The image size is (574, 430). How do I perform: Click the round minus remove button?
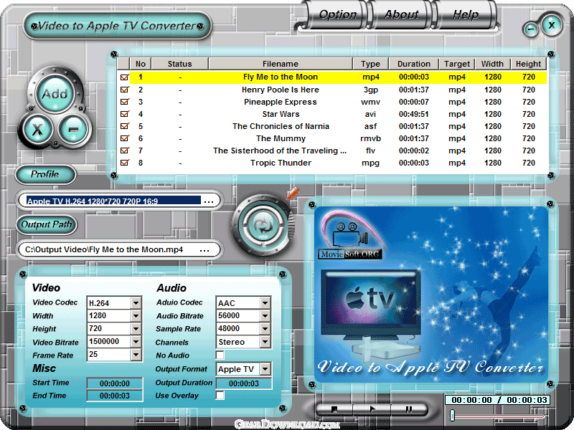pos(73,129)
